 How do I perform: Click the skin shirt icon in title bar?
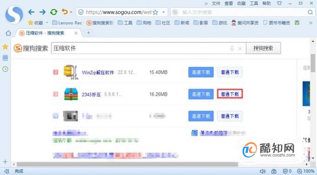coord(279,3)
